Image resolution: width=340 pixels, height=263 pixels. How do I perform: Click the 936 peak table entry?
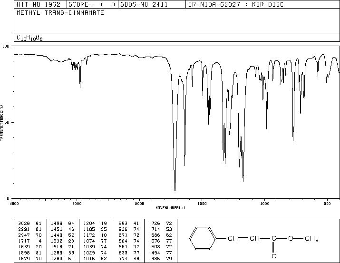click(x=129, y=229)
